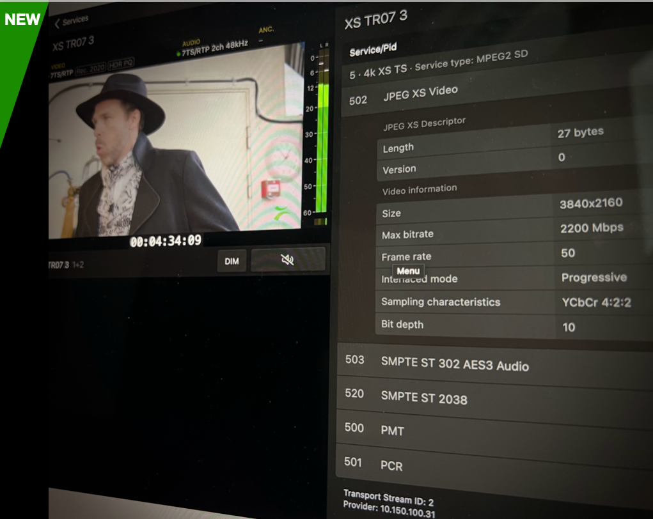Expand the 520 SMPTE ST 2038 row
653x519 pixels.
[423, 398]
